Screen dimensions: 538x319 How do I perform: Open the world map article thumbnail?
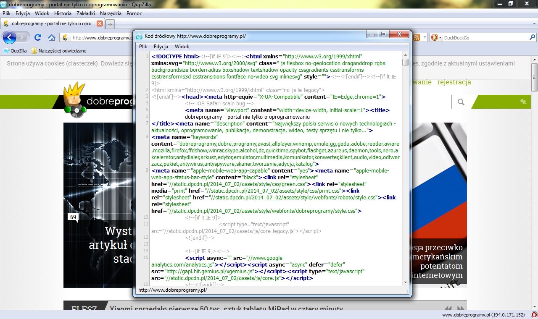[x=98, y=205]
